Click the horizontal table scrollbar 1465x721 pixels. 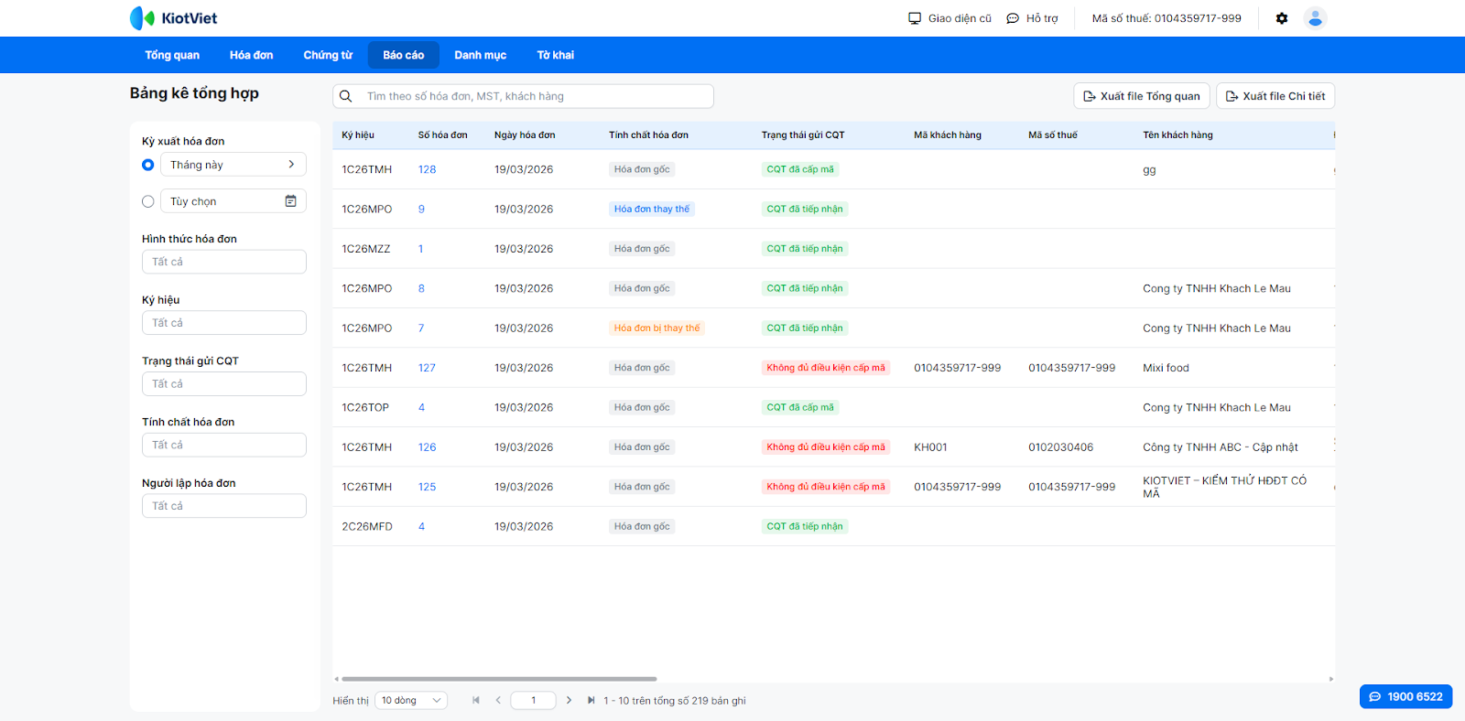(499, 679)
